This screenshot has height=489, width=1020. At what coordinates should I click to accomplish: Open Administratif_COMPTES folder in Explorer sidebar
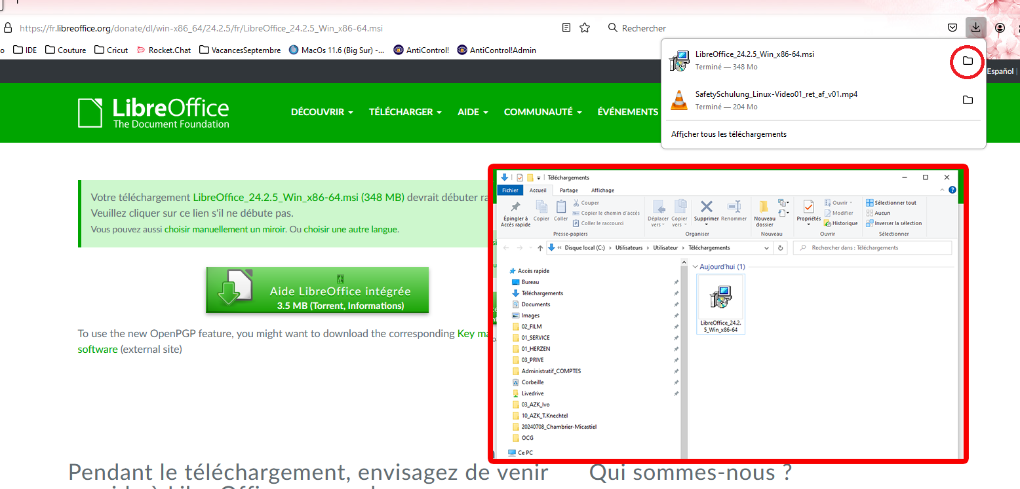pos(550,371)
